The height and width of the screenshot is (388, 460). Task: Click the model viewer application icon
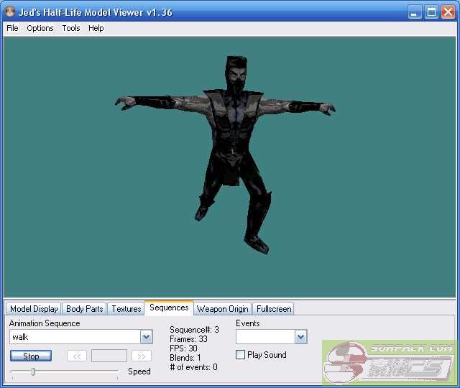[x=10, y=11]
